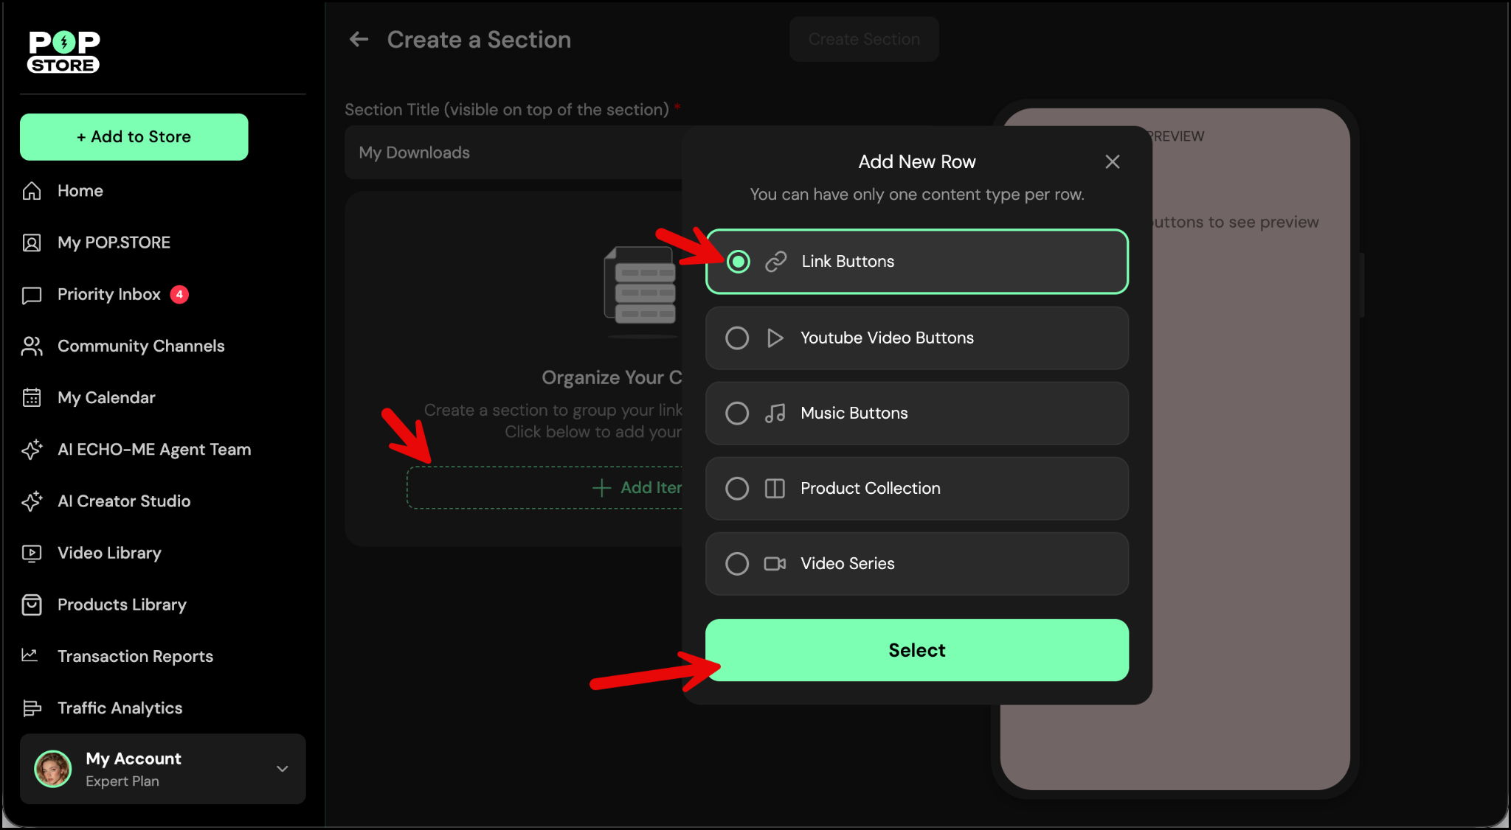Open the Video Library icon
This screenshot has width=1511, height=830.
point(32,553)
